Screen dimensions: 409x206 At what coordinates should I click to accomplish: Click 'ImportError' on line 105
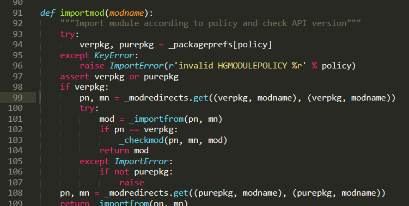point(142,161)
